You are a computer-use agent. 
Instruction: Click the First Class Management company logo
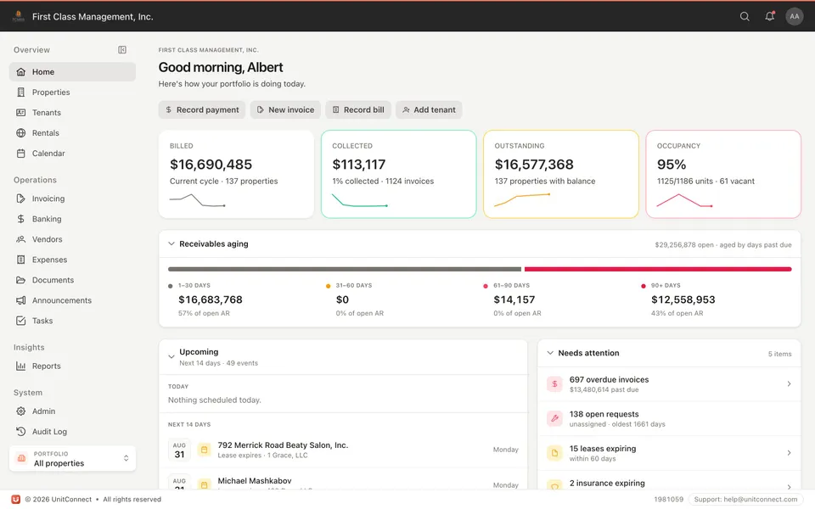18,16
